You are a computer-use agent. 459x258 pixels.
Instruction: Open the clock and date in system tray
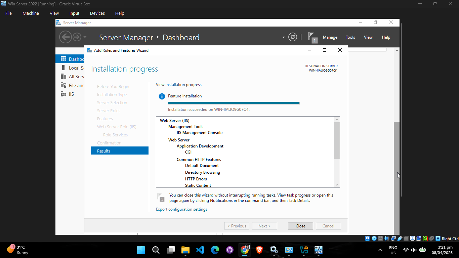tap(442, 250)
